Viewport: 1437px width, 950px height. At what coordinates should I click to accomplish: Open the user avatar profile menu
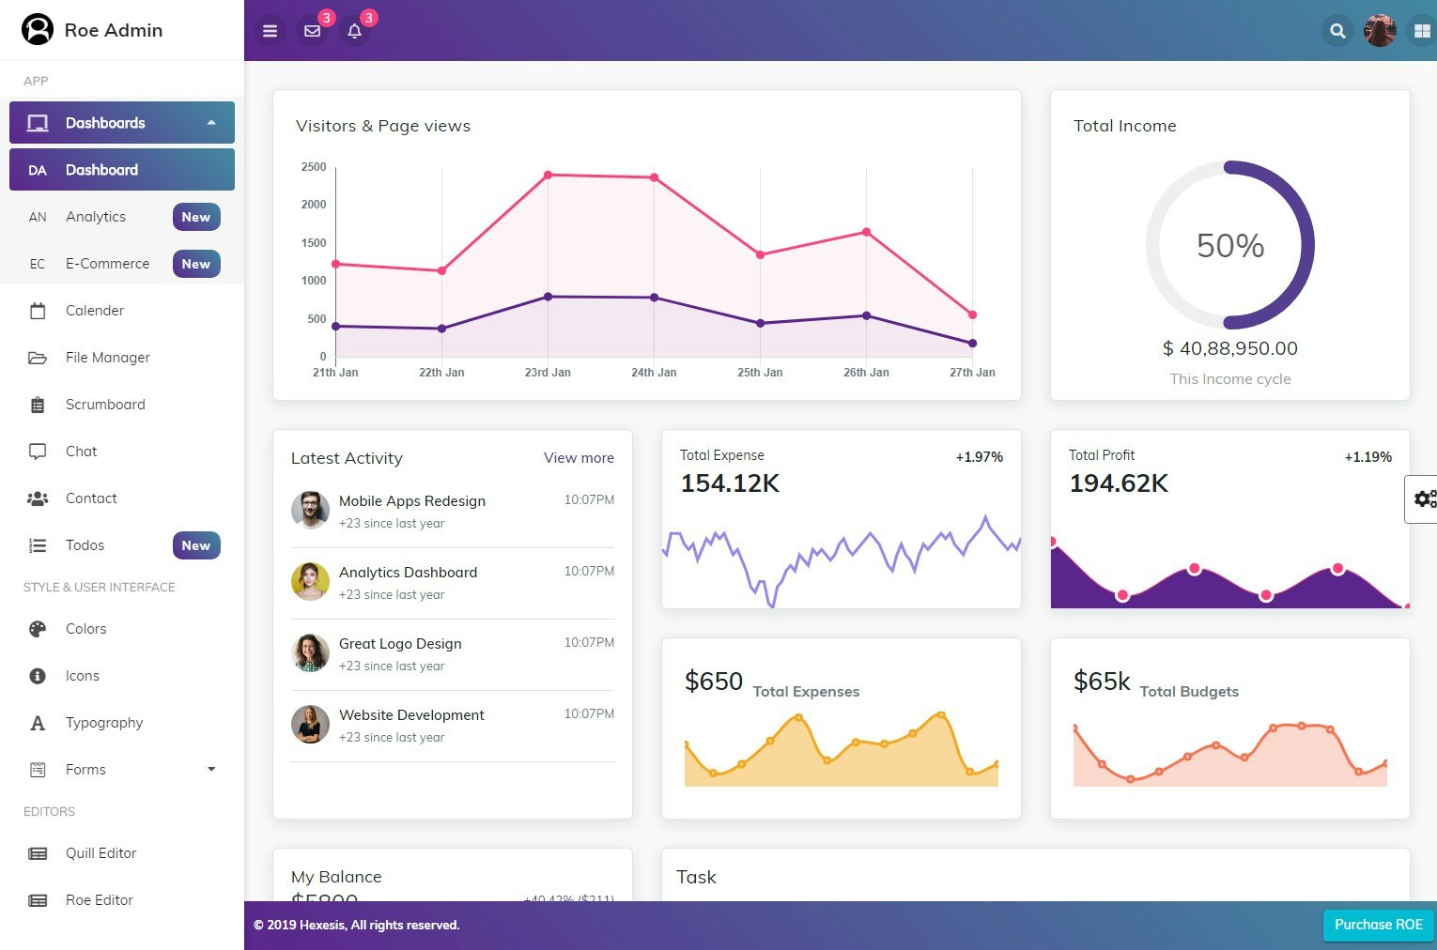[x=1380, y=31]
